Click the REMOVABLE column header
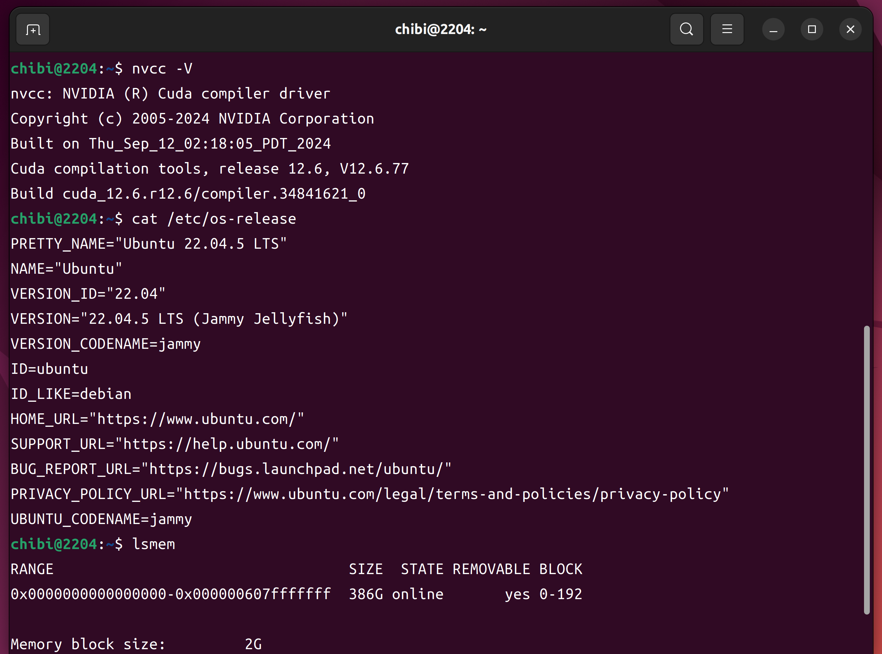This screenshot has width=882, height=654. 491,569
